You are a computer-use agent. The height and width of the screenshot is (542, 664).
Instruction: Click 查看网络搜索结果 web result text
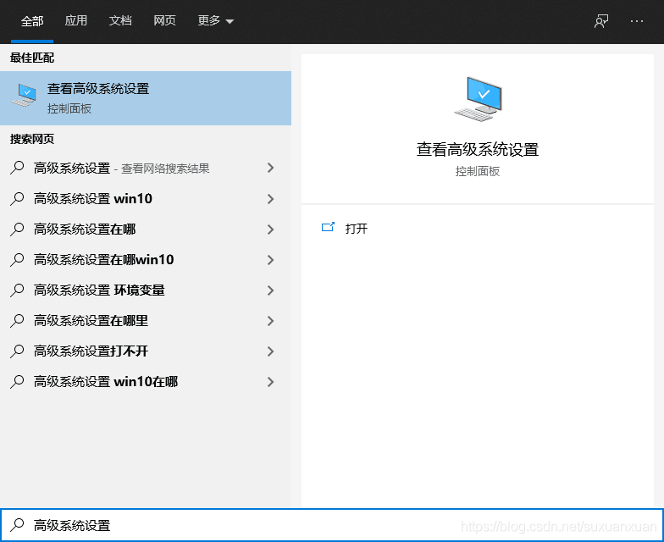pyautogui.click(x=165, y=169)
